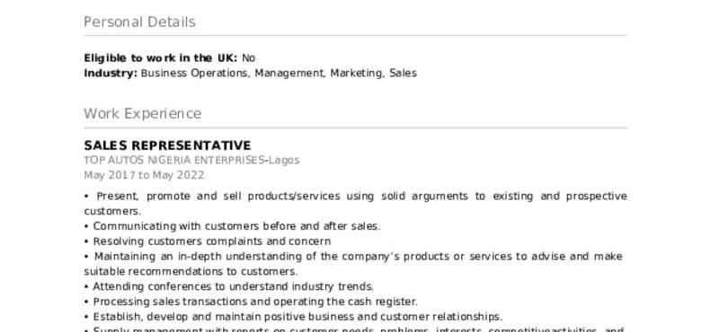
Task: Click the Business Operations industry text
Action: [194, 73]
